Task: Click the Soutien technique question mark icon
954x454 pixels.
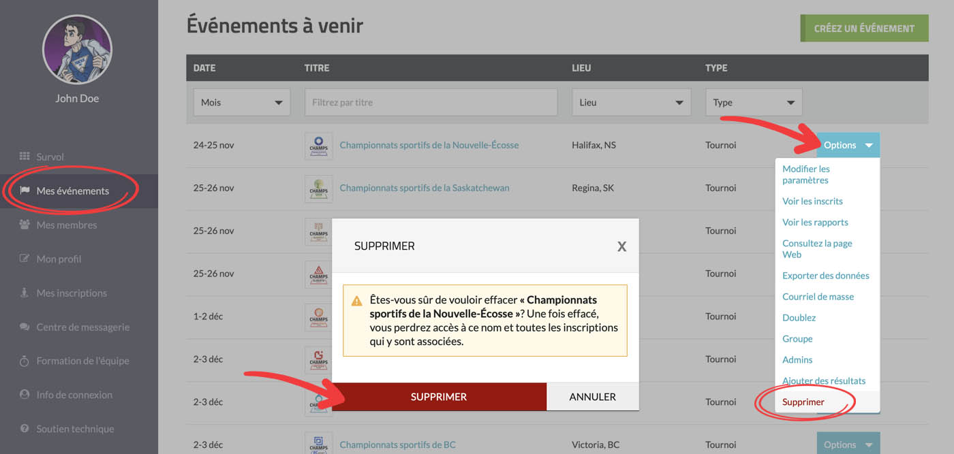Action: click(25, 429)
